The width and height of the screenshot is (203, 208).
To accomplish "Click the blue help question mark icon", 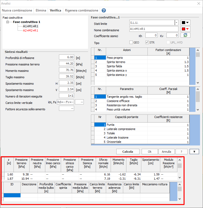I will click(104, 10).
